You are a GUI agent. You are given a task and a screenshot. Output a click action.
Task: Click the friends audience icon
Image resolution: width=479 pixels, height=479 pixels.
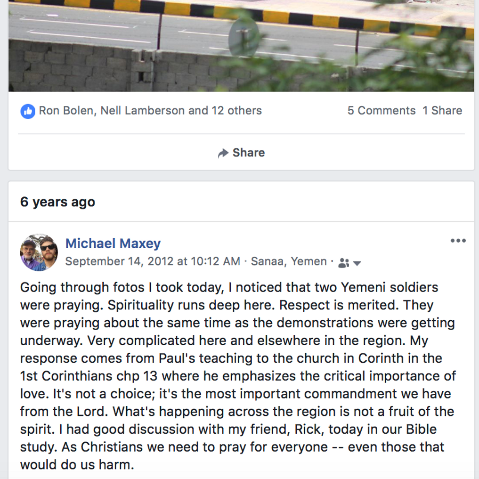[x=344, y=263]
